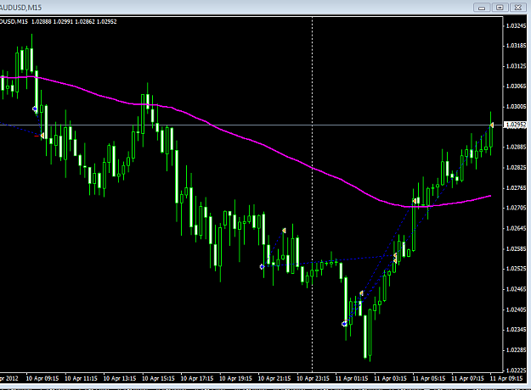Select the orange exit arrow near 1.02465
Viewport: 531px width, 390px height.
(x=361, y=293)
